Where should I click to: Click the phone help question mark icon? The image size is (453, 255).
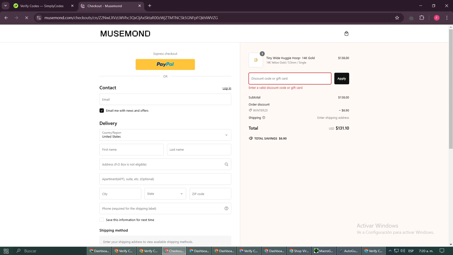226,208
